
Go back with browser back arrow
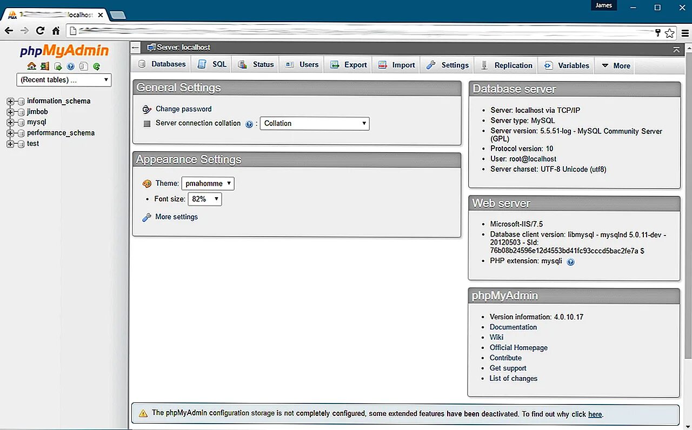coord(9,31)
